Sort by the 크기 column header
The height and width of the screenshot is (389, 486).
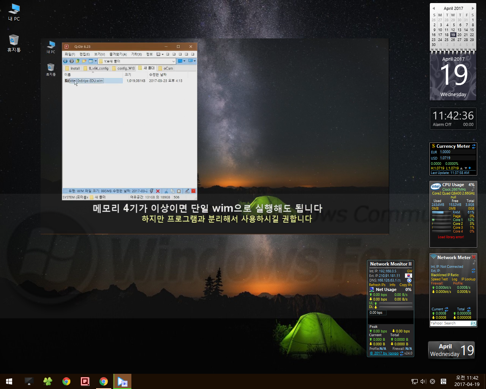(x=135, y=74)
